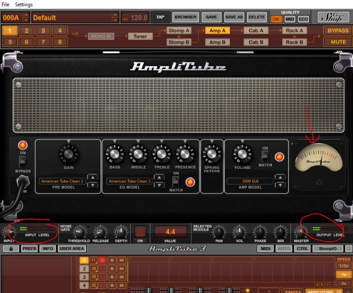Click the noise gate DEPTH knob
The image size is (353, 293).
[x=121, y=232]
